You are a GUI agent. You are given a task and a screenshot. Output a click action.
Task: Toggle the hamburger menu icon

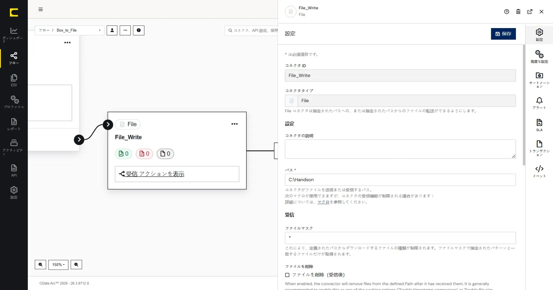click(x=41, y=9)
